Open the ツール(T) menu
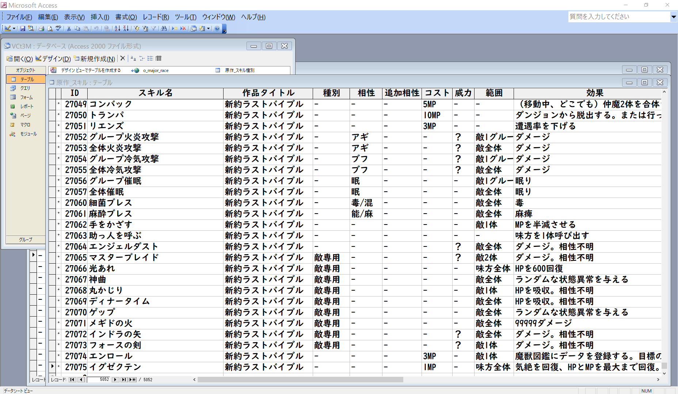 point(186,17)
